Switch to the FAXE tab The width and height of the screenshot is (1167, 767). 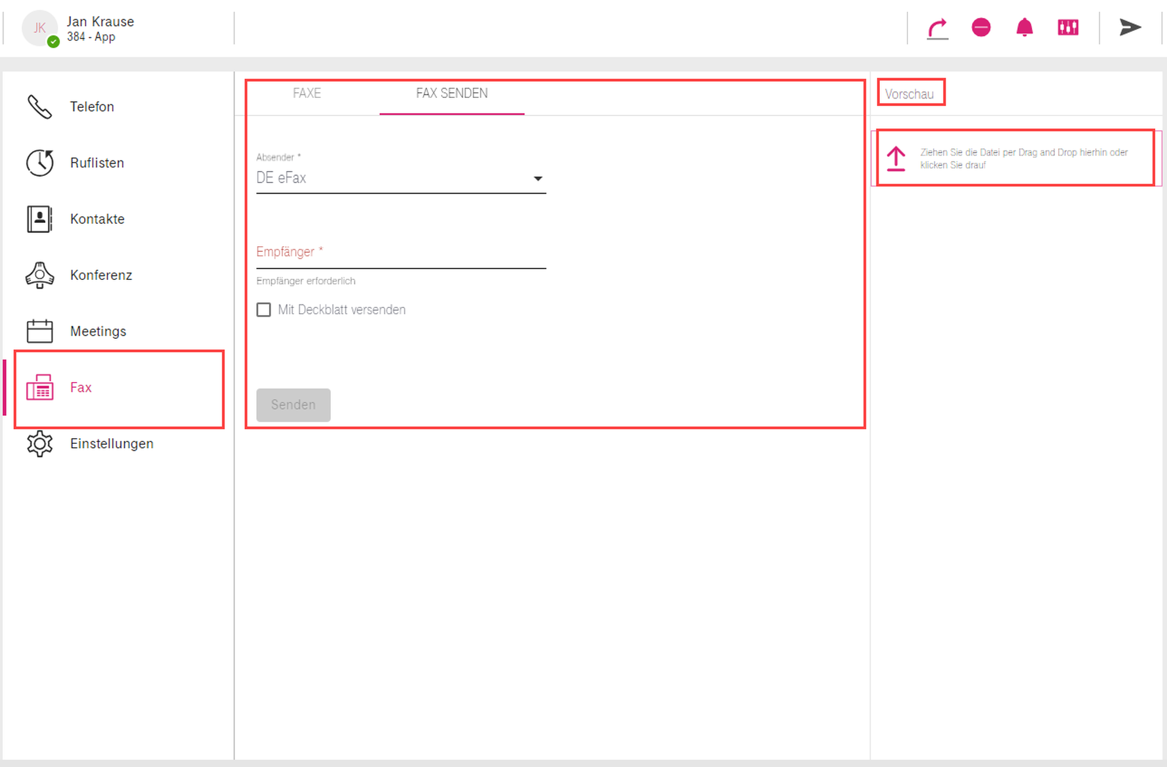(307, 93)
